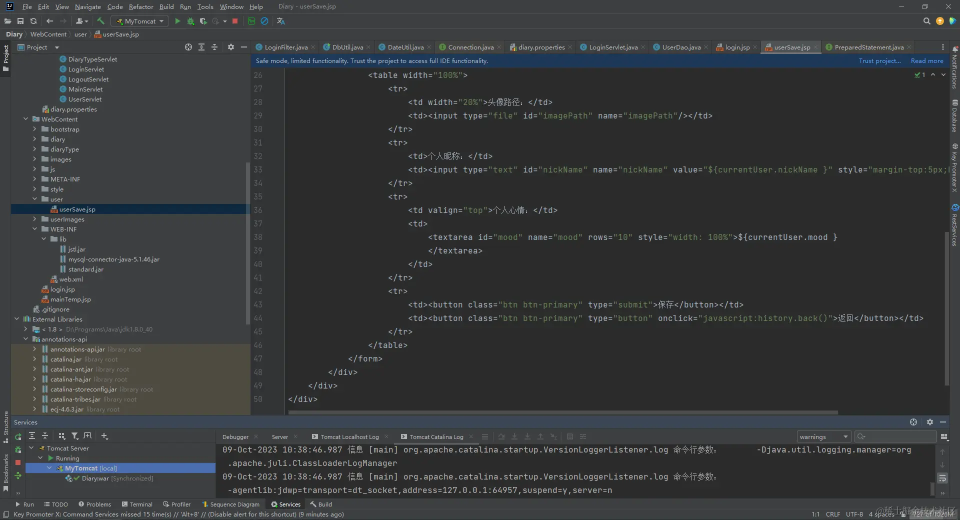Click the Project tree vertical scrollbar

[x=247, y=242]
